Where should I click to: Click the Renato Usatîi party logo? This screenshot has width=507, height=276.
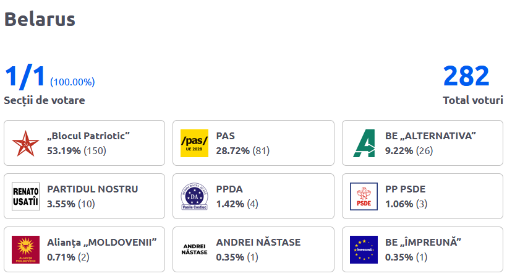25,196
